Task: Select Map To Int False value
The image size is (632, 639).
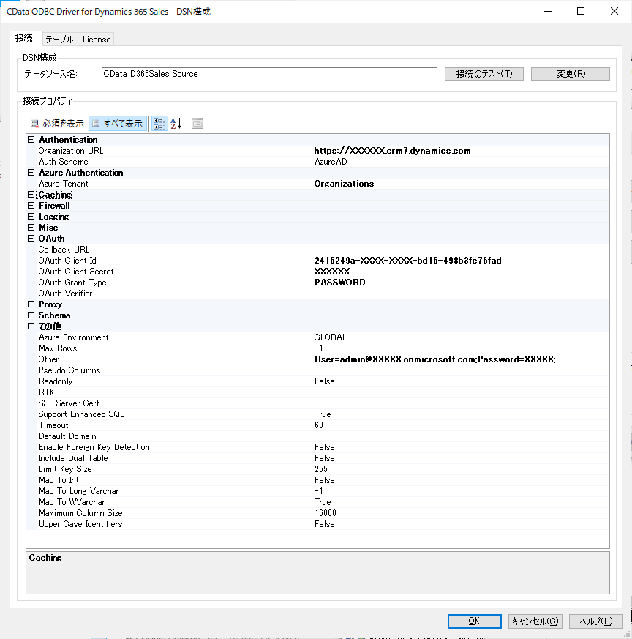Action: [x=325, y=480]
